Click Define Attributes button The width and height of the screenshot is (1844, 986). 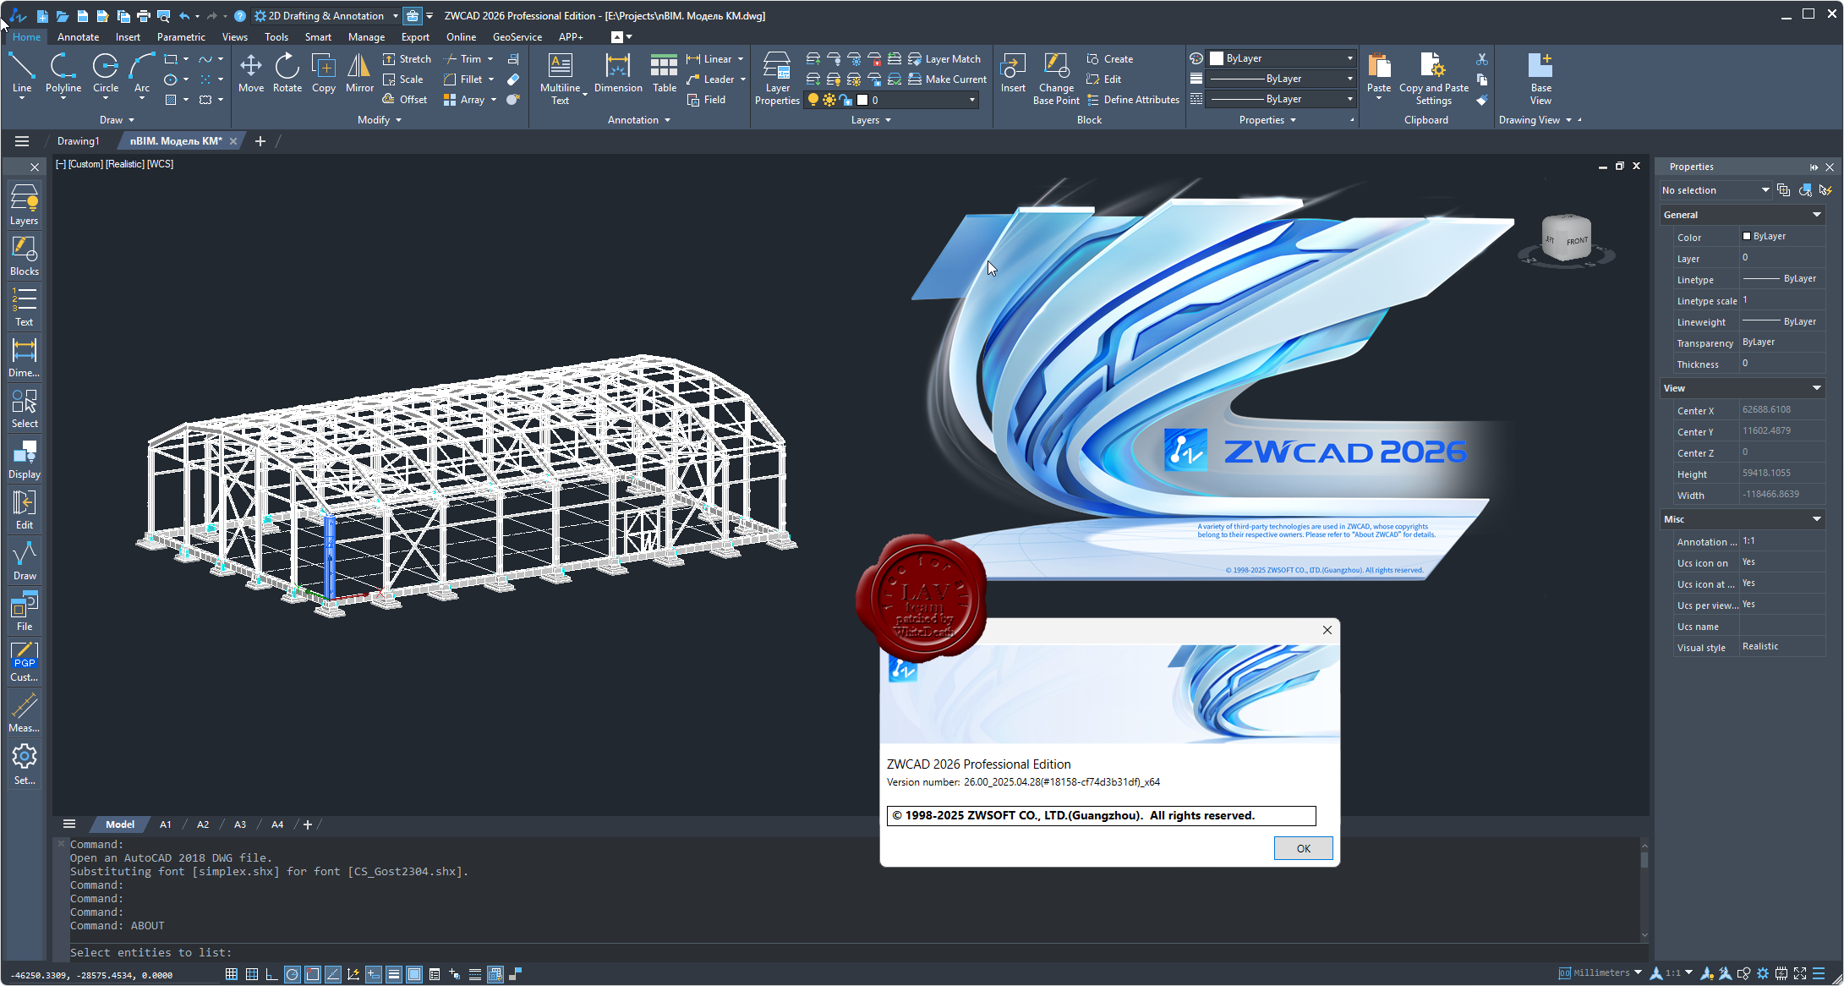[1133, 100]
